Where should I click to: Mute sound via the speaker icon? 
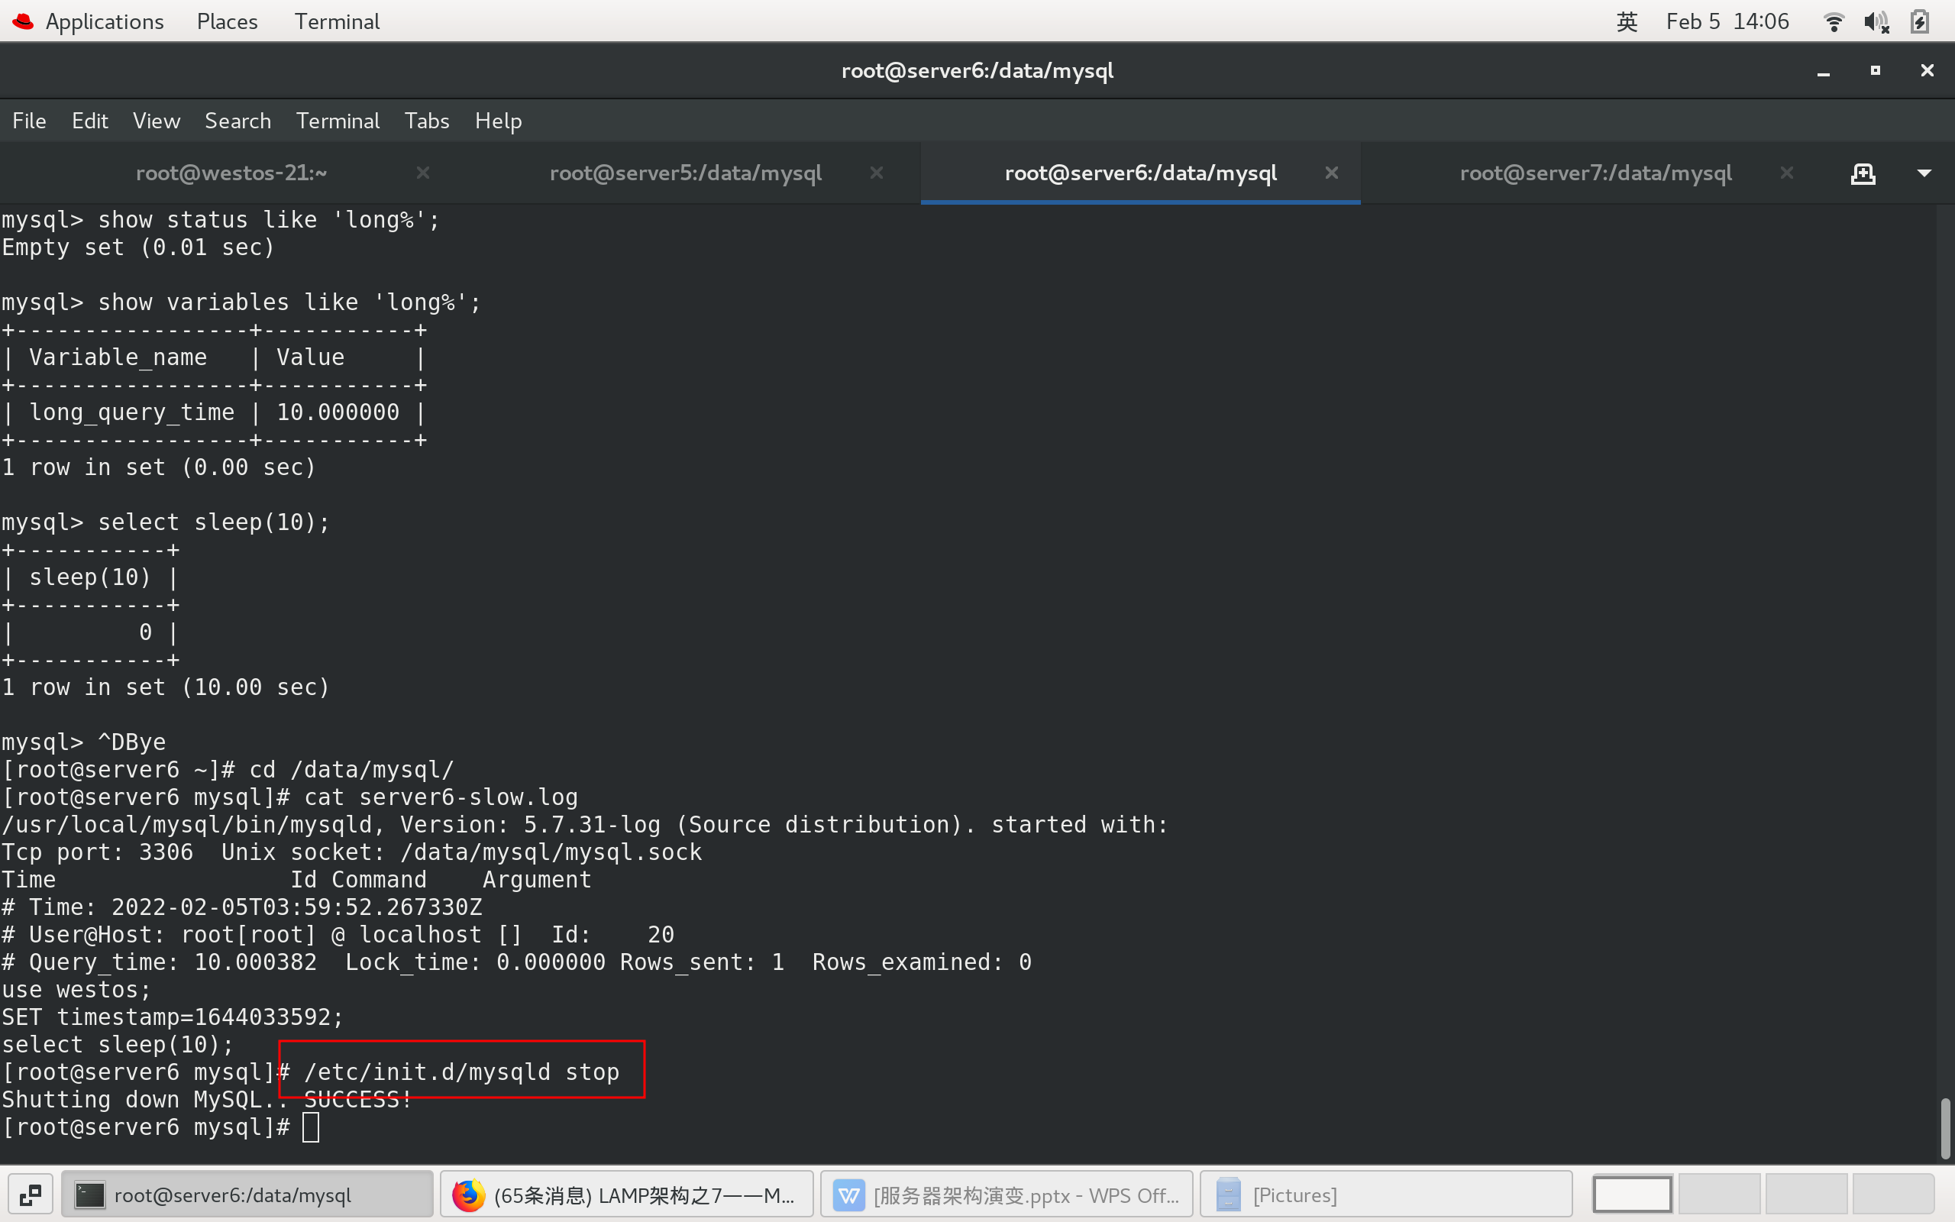click(1876, 21)
